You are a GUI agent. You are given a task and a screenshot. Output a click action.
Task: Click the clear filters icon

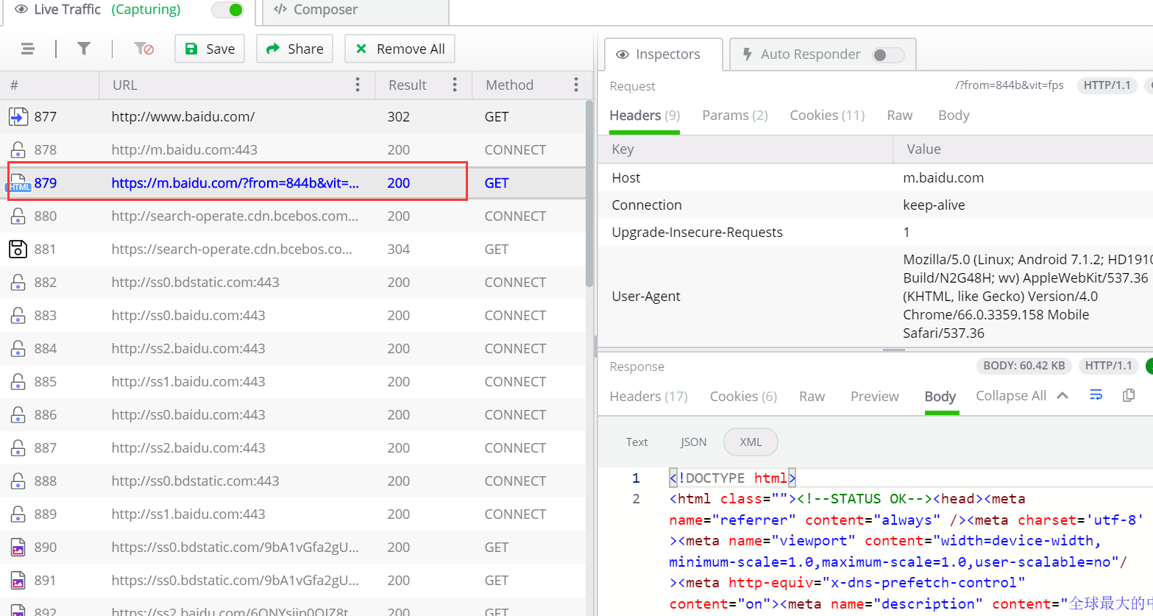tap(143, 49)
